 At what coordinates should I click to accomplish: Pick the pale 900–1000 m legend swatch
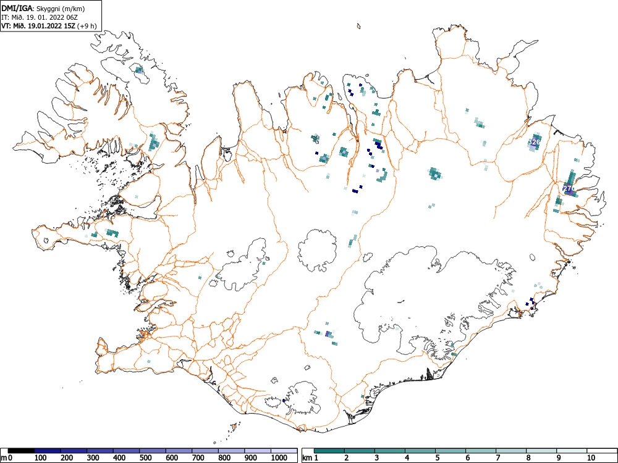258,451
